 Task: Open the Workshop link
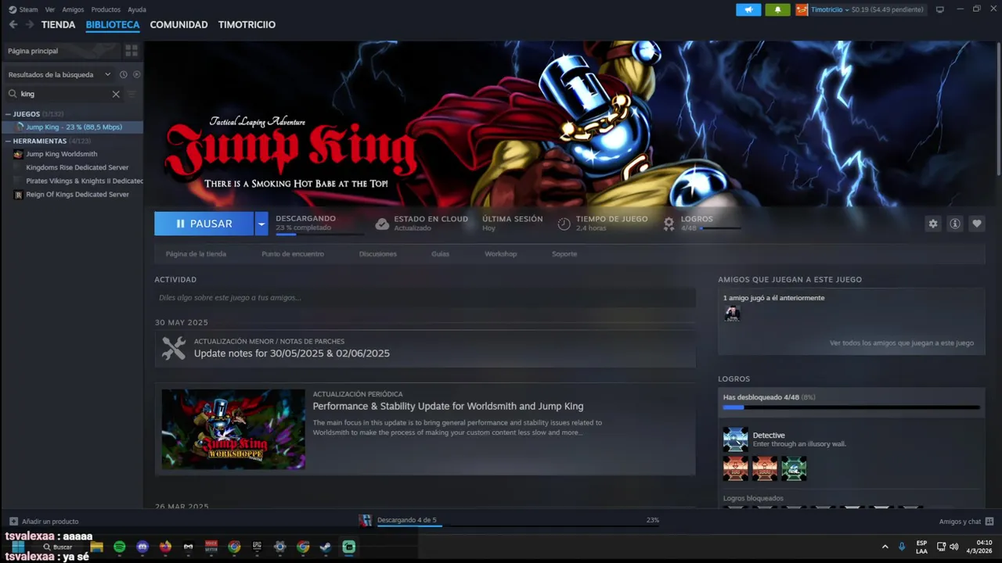tap(501, 254)
